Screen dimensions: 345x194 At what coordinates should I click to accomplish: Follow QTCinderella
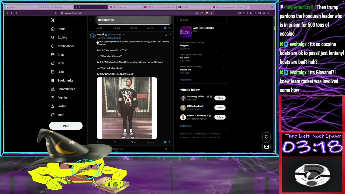pyautogui.click(x=220, y=108)
